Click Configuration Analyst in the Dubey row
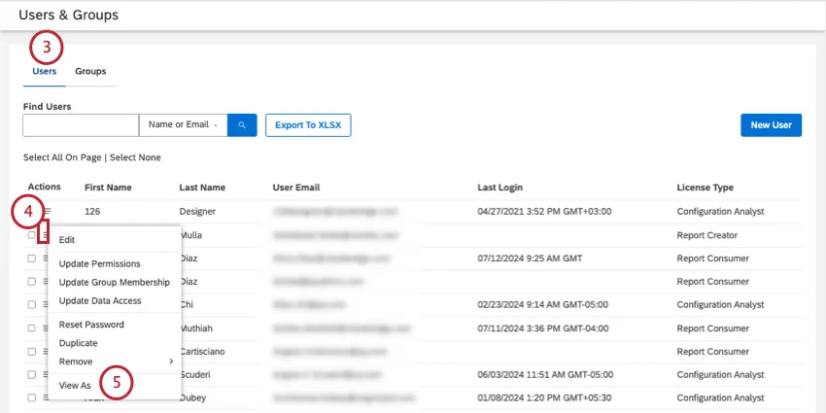Image resolution: width=826 pixels, height=413 pixels. tap(721, 397)
